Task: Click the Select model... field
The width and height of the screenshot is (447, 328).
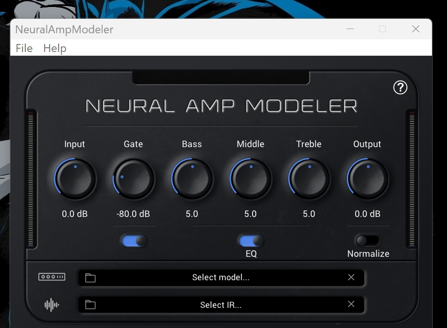Action: tap(221, 277)
